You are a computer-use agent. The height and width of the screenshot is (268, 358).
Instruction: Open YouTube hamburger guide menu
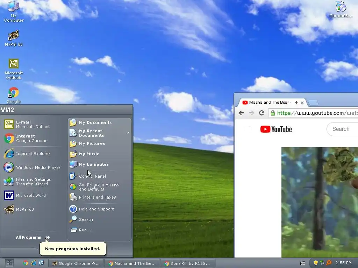(x=248, y=129)
